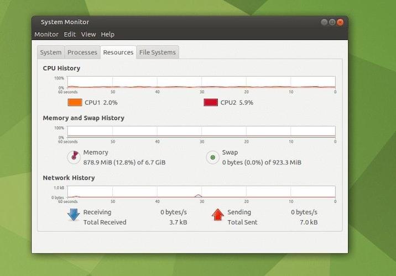Click the 'Network History' heading

point(69,178)
